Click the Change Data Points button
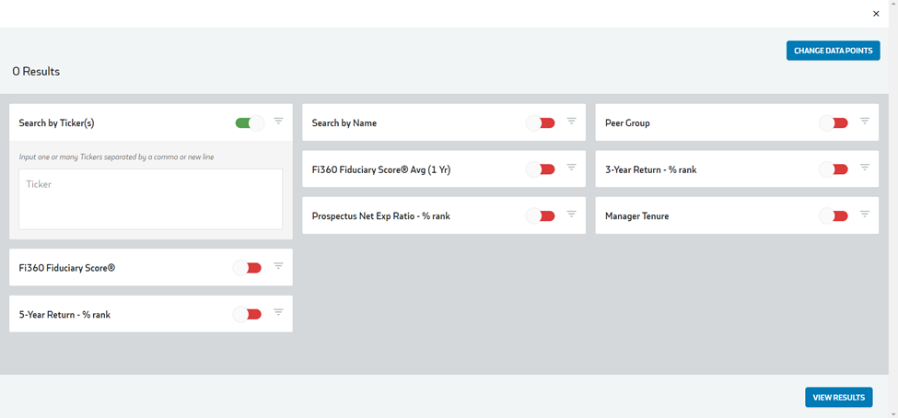Screen dimensions: 898x418 click(833, 51)
